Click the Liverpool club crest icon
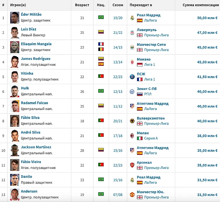The width and height of the screenshot is (220, 202). [132, 33]
